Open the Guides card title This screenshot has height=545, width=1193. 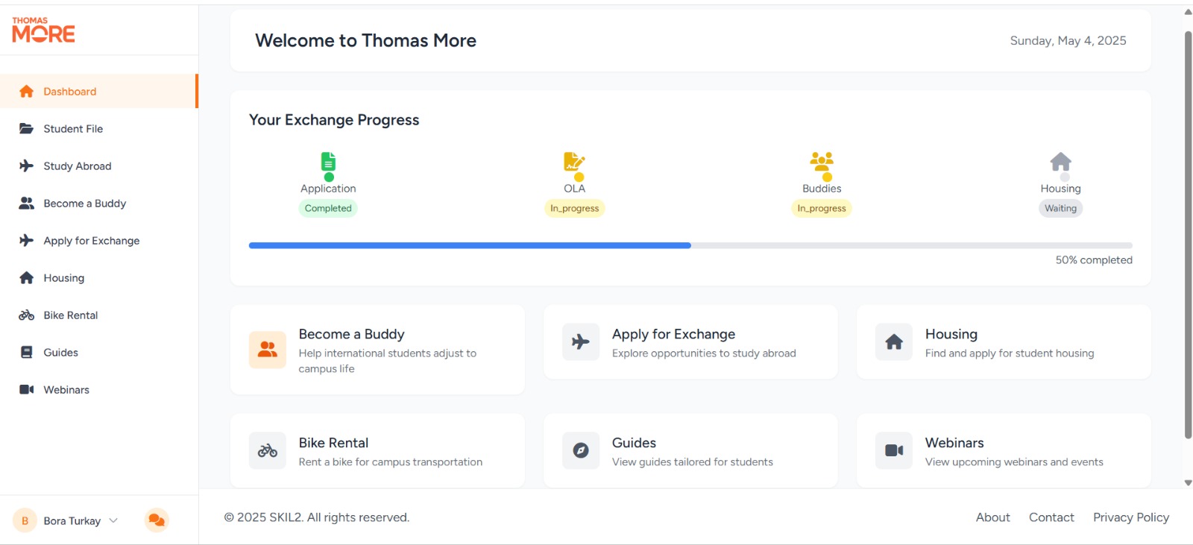click(x=634, y=443)
